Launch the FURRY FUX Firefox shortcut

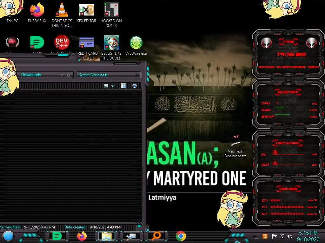37,12
